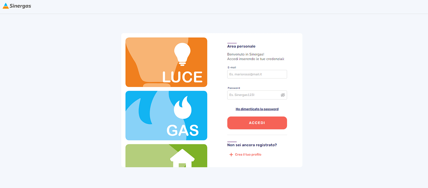Click the "Benvenuto in Sinergas!" welcome text

click(245, 54)
